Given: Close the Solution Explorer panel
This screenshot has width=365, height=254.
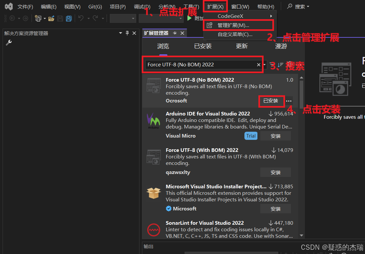Looking at the screenshot, I should pos(134,33).
